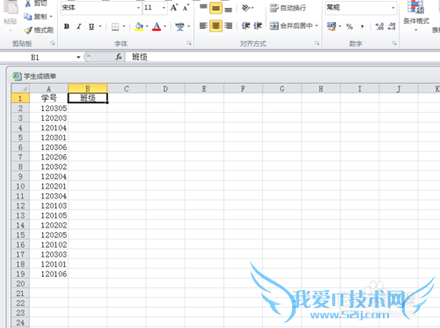Screen dimensions: 440x328
Task: Click the phonetic guide 文 icon
Action: (180, 26)
